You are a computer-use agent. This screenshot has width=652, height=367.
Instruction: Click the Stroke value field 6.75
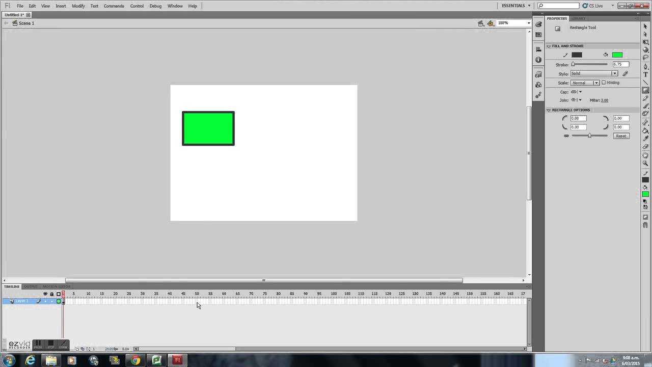point(620,64)
